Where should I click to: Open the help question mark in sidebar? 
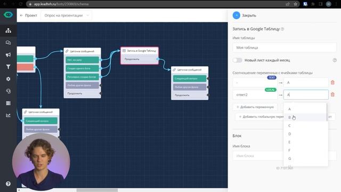pos(9,183)
